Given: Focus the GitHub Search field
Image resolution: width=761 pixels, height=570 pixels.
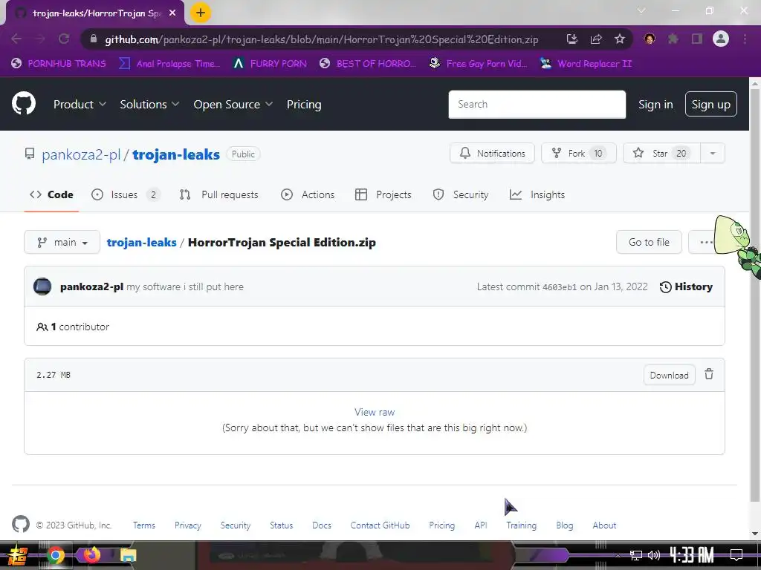Looking at the screenshot, I should tap(537, 104).
